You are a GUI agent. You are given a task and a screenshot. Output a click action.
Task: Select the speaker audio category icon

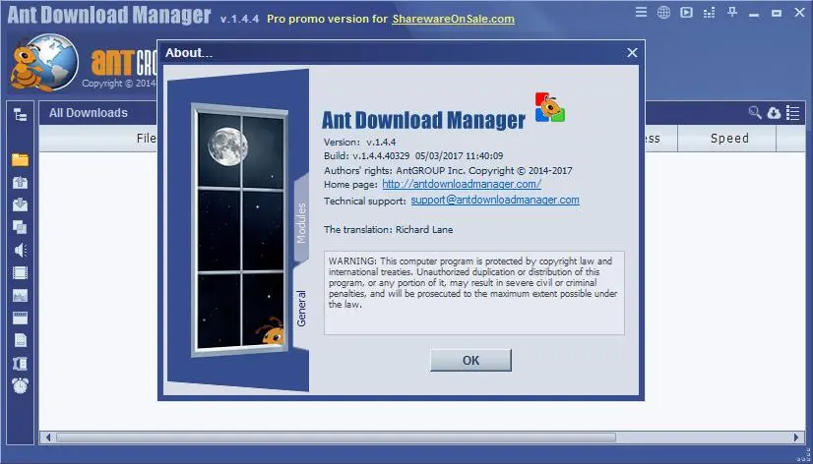(x=20, y=250)
